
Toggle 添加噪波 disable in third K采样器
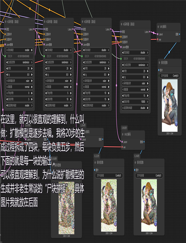coord(96,50)
